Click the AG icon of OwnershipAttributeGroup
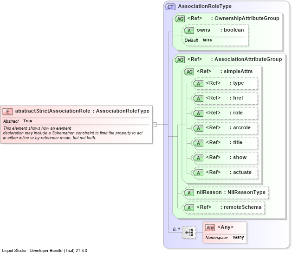292x253 pixels. coord(180,19)
